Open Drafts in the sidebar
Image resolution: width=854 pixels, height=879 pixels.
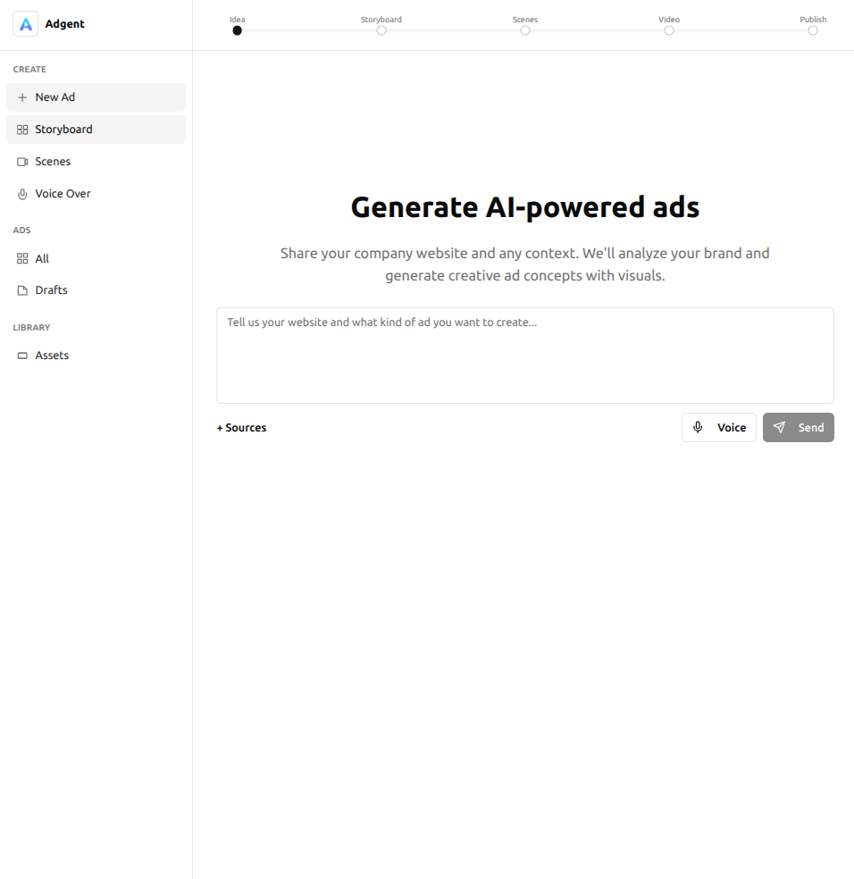pyautogui.click(x=51, y=290)
